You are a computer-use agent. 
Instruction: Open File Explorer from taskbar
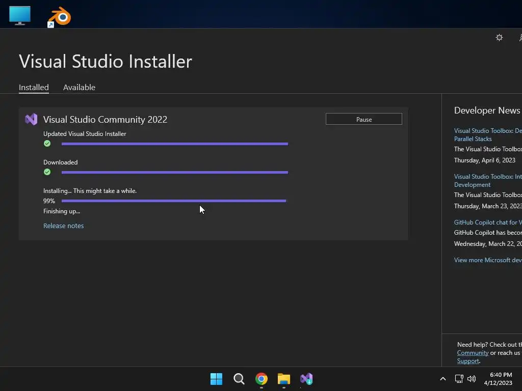[284, 379]
